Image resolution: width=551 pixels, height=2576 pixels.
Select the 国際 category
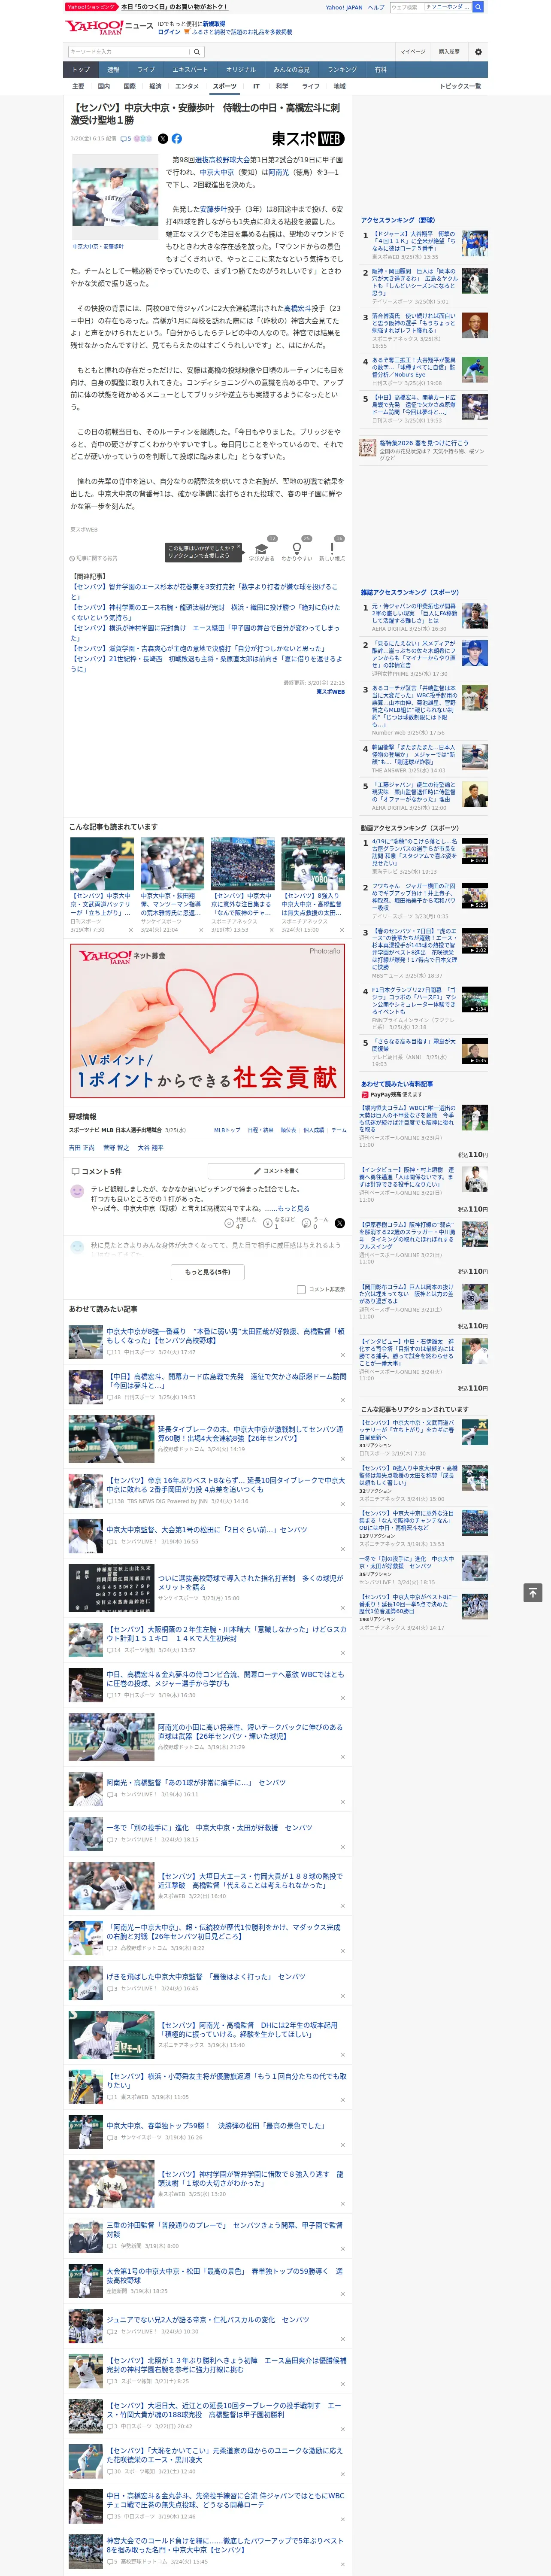[x=130, y=86]
